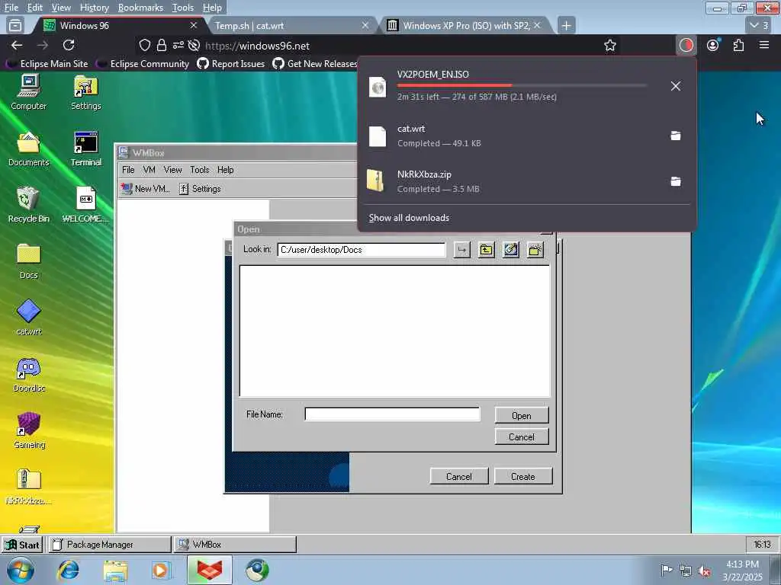Screen dimensions: 781x585
Task: Open the WMBox VM menu
Action: coord(149,170)
